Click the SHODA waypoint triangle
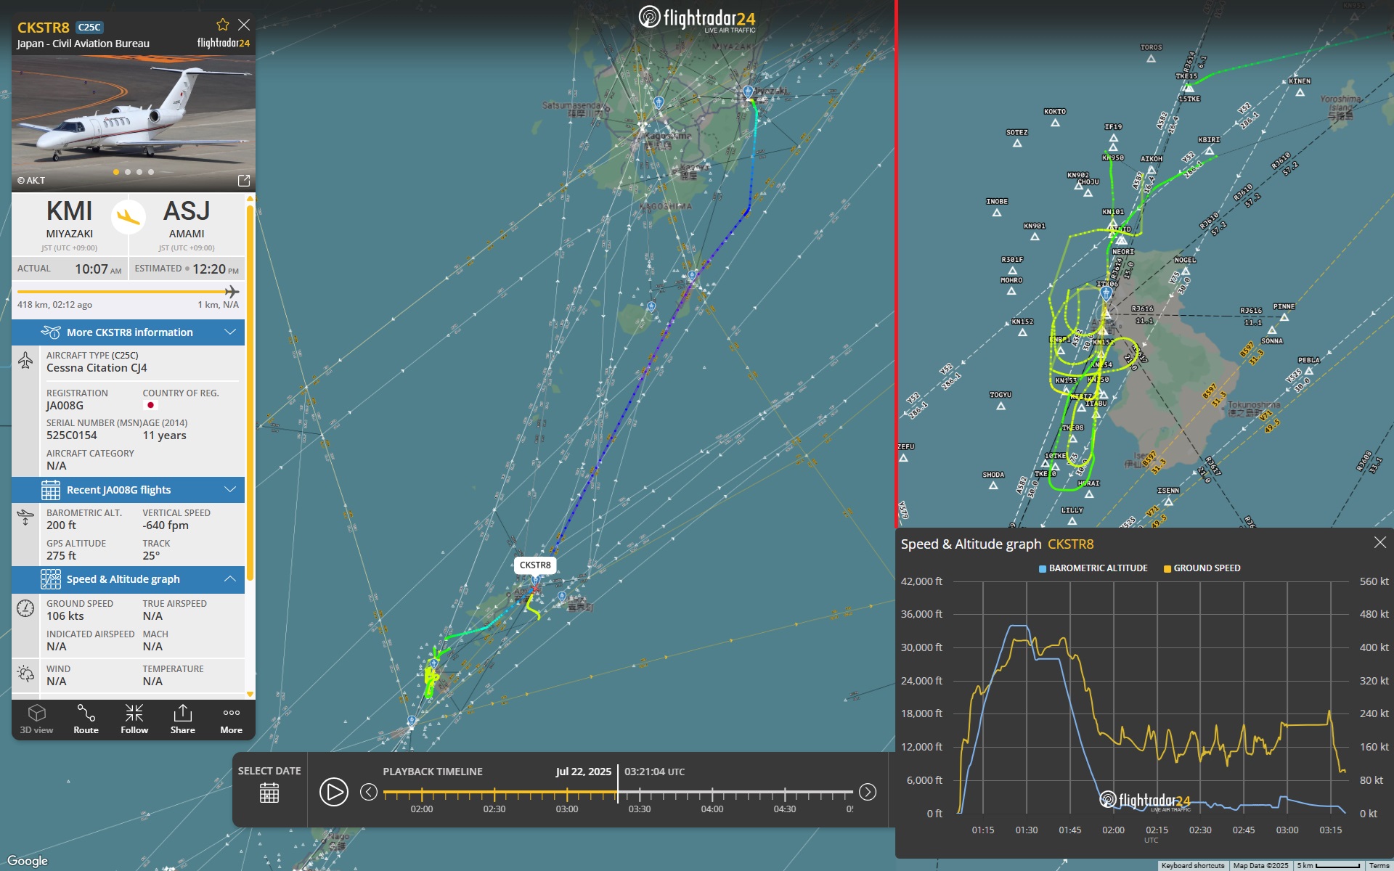 [993, 486]
